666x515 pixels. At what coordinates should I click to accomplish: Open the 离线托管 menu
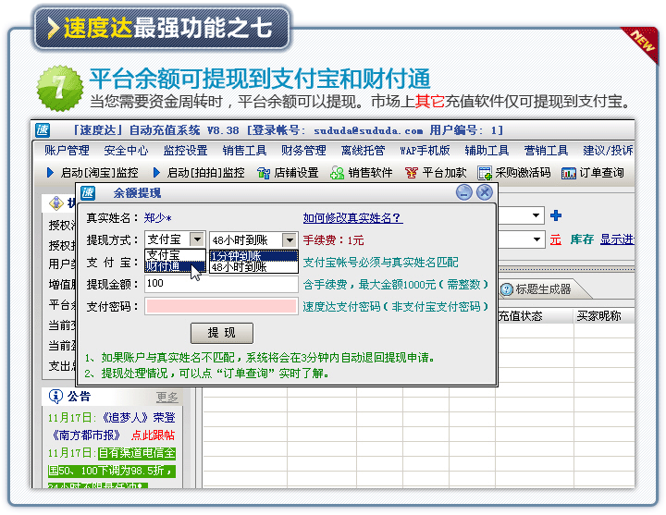363,151
